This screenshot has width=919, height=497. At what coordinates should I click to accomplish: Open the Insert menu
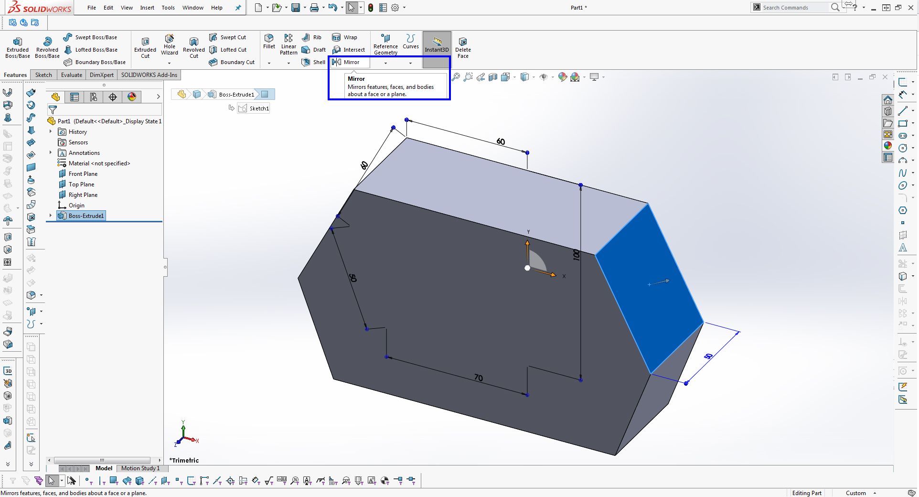(147, 8)
